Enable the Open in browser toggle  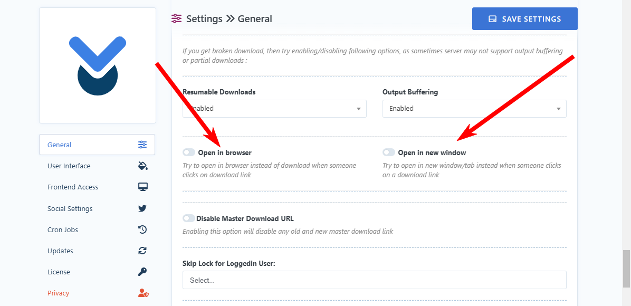coord(189,152)
